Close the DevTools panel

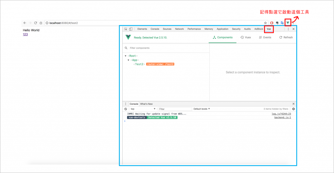294,29
